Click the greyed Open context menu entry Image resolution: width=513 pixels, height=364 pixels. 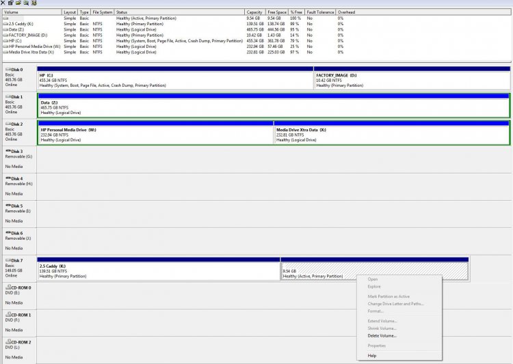[372, 279]
